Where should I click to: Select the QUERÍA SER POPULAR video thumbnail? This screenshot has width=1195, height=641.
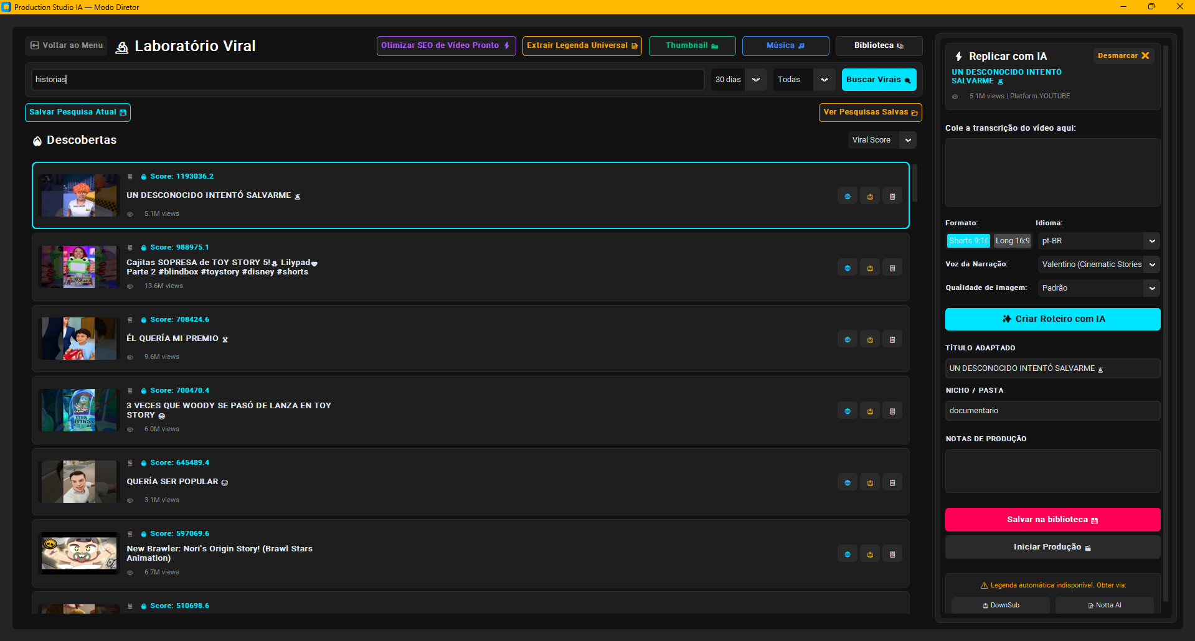(79, 482)
